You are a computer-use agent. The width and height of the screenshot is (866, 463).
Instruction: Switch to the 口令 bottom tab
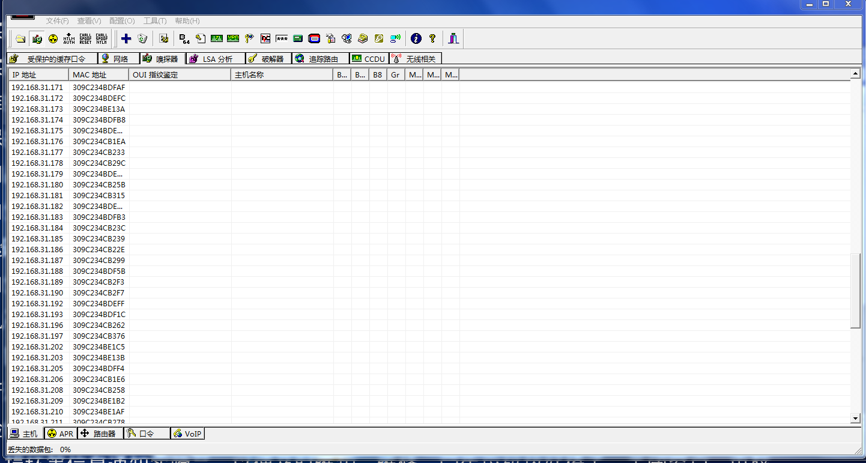[147, 434]
